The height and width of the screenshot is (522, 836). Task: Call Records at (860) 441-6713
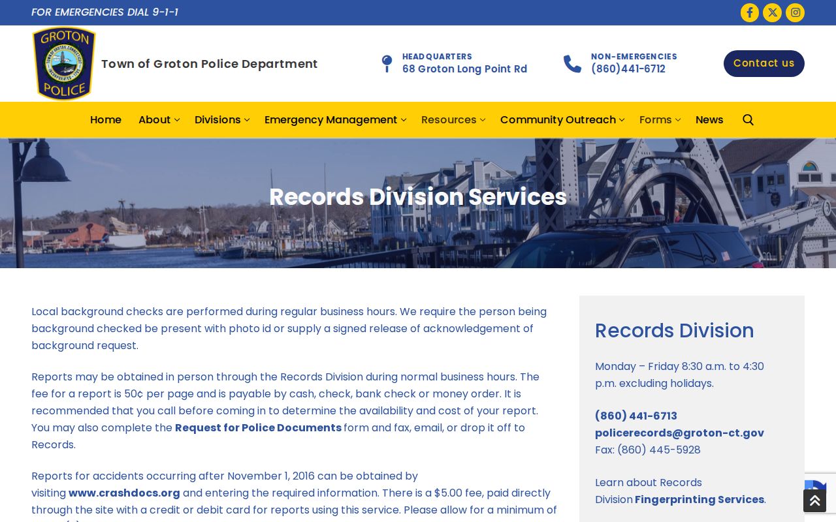(x=636, y=416)
